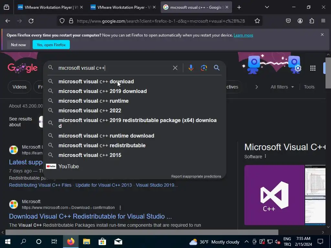Open File Explorer from taskbar
The width and height of the screenshot is (331, 248).
86,242
